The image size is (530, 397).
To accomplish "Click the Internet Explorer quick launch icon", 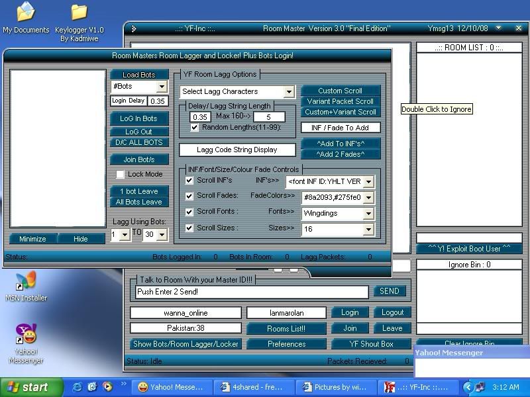I will coord(77,387).
